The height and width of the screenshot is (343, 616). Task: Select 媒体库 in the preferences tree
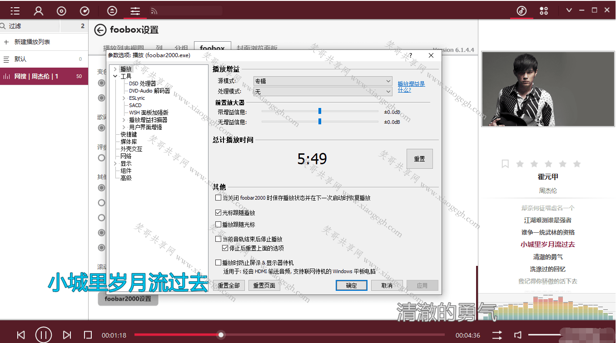[x=129, y=142]
